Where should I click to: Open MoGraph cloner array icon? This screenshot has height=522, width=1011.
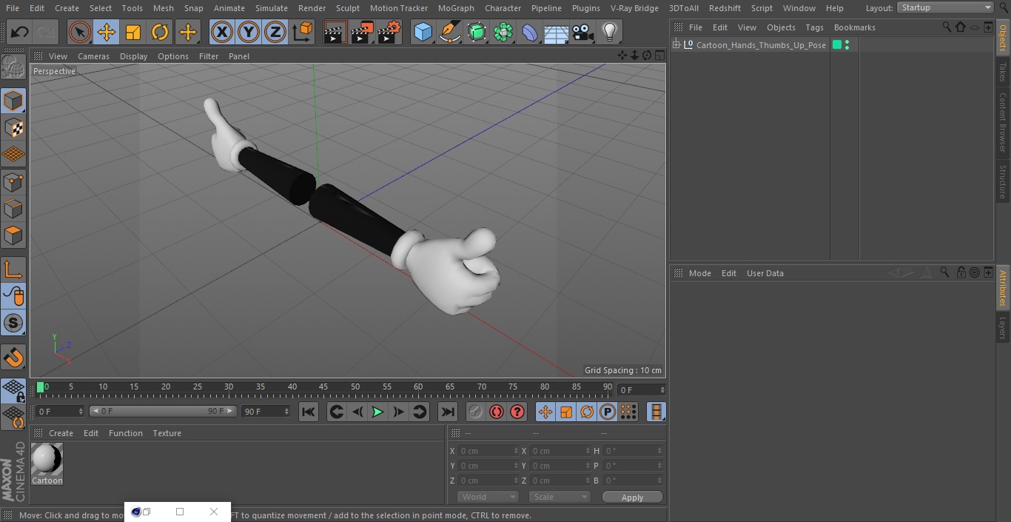tap(503, 33)
